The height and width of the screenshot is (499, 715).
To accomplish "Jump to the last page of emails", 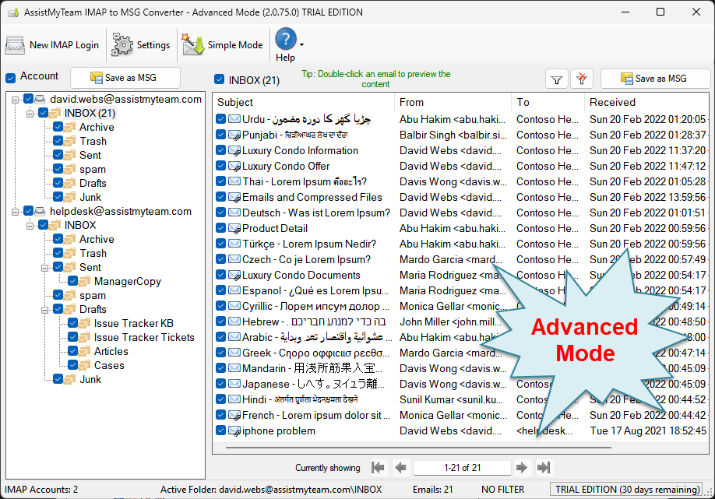I will click(x=544, y=467).
